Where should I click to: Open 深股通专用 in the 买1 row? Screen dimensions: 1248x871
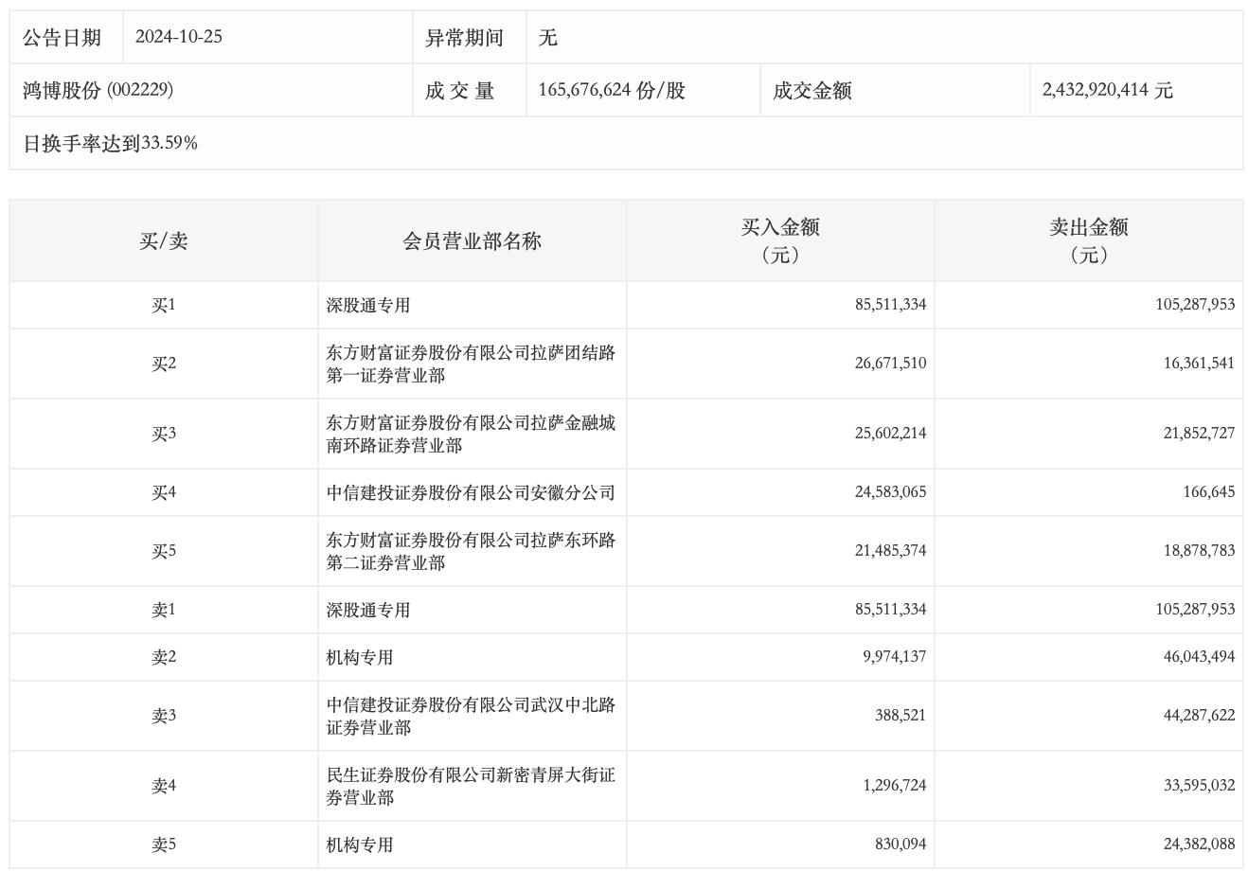point(368,306)
